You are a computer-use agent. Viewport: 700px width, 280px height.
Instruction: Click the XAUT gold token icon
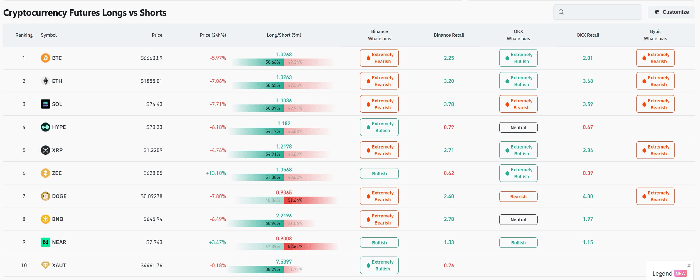tap(45, 265)
